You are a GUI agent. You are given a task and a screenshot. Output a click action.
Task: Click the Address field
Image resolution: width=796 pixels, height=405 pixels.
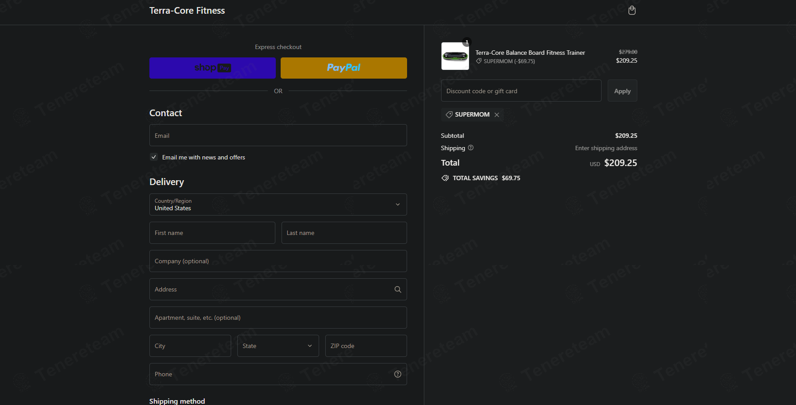[278, 289]
